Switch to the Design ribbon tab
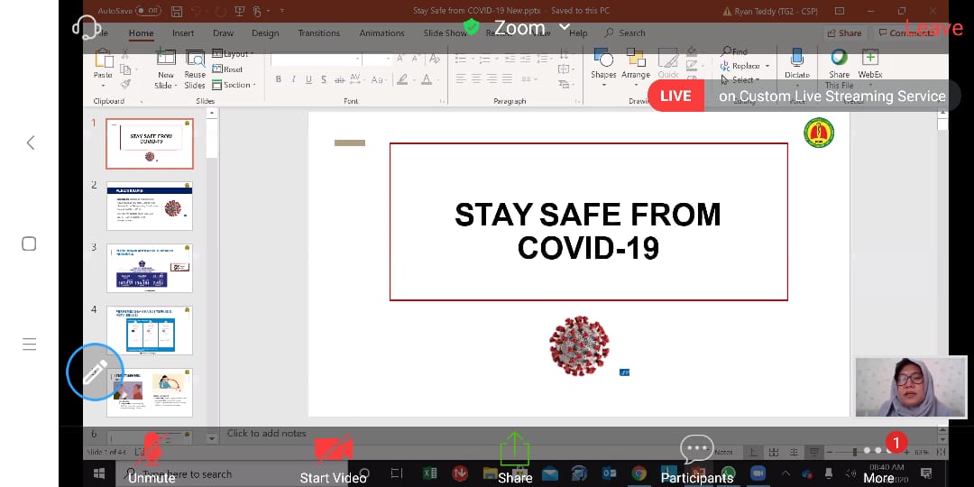Image resolution: width=974 pixels, height=487 pixels. tap(265, 33)
